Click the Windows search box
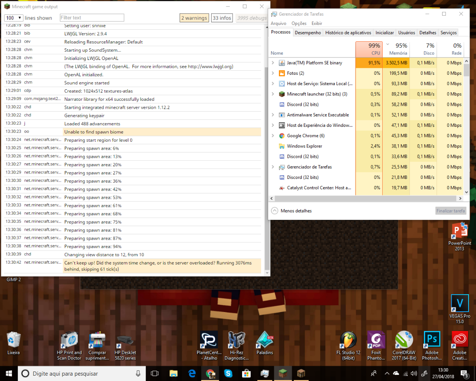Screen dimensions: 476x381 [x=82, y=374]
